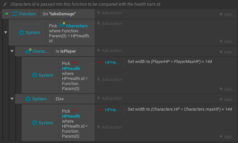Screen dimensions: 238x143
Task: Click the System gear icon in Pick Characters row
Action: [22, 32]
